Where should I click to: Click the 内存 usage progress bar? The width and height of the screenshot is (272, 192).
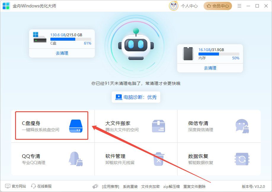coord(219,54)
